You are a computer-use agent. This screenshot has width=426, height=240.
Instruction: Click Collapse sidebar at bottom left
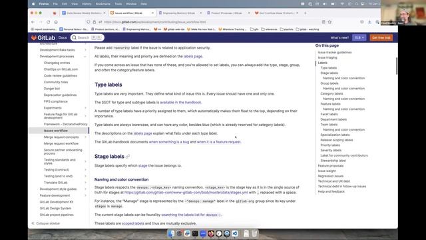click(46, 223)
